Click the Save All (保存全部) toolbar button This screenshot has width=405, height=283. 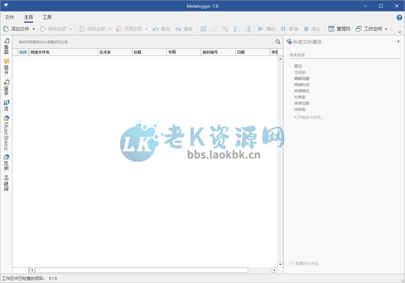[x=93, y=29]
